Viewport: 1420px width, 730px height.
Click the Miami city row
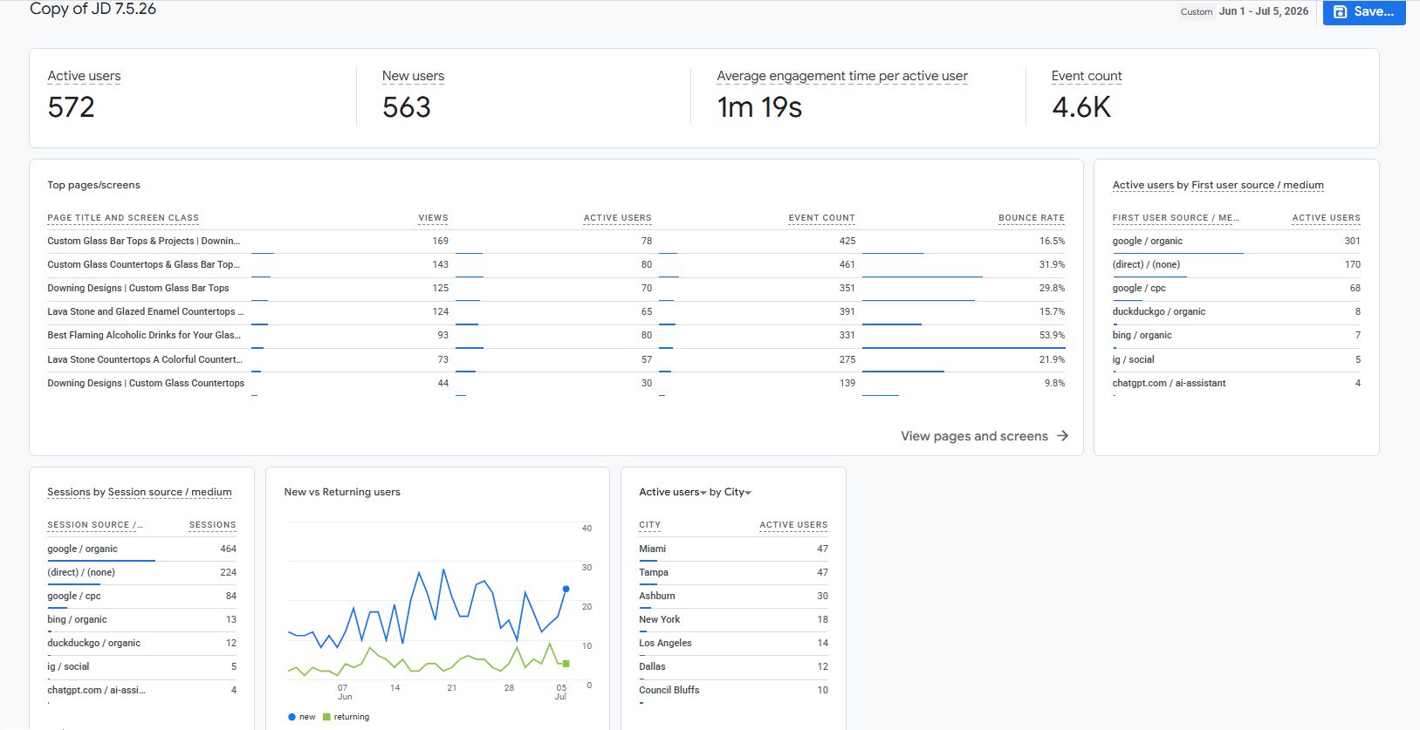733,549
